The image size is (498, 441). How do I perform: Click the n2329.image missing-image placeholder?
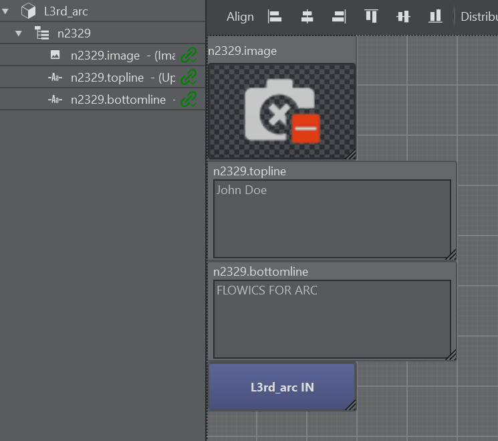(281, 111)
